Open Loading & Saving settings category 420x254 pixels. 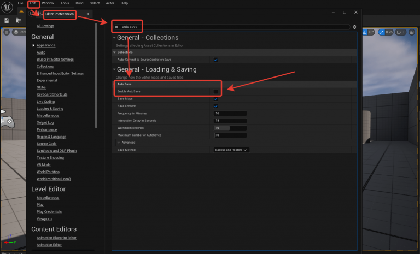pos(50,109)
